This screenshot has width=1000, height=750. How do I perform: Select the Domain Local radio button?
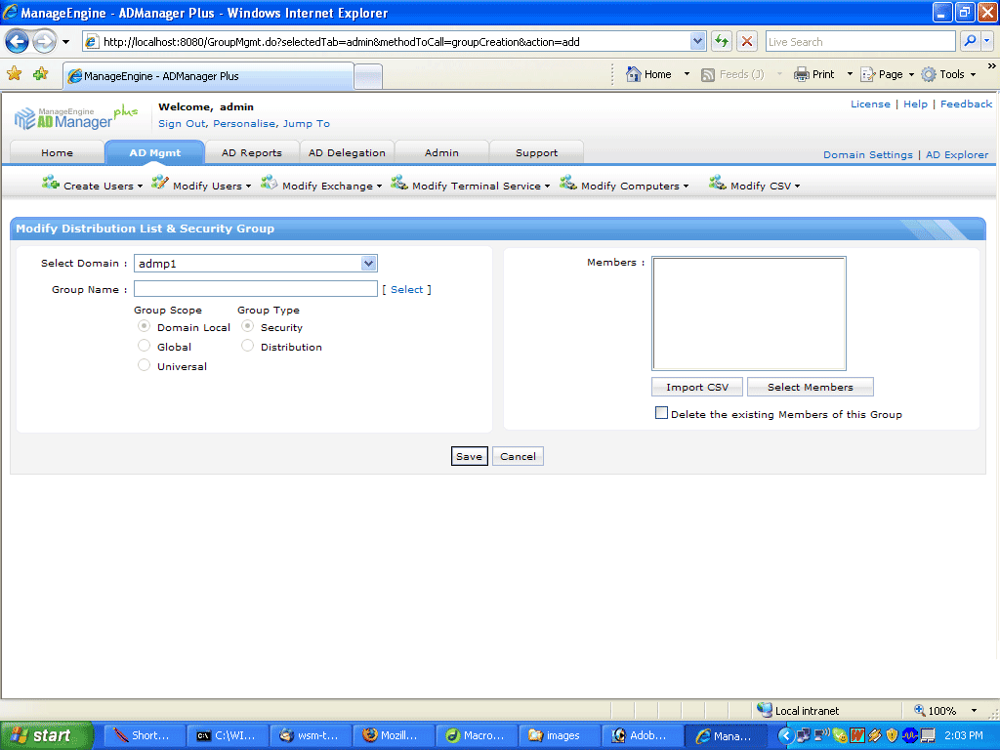coord(145,326)
